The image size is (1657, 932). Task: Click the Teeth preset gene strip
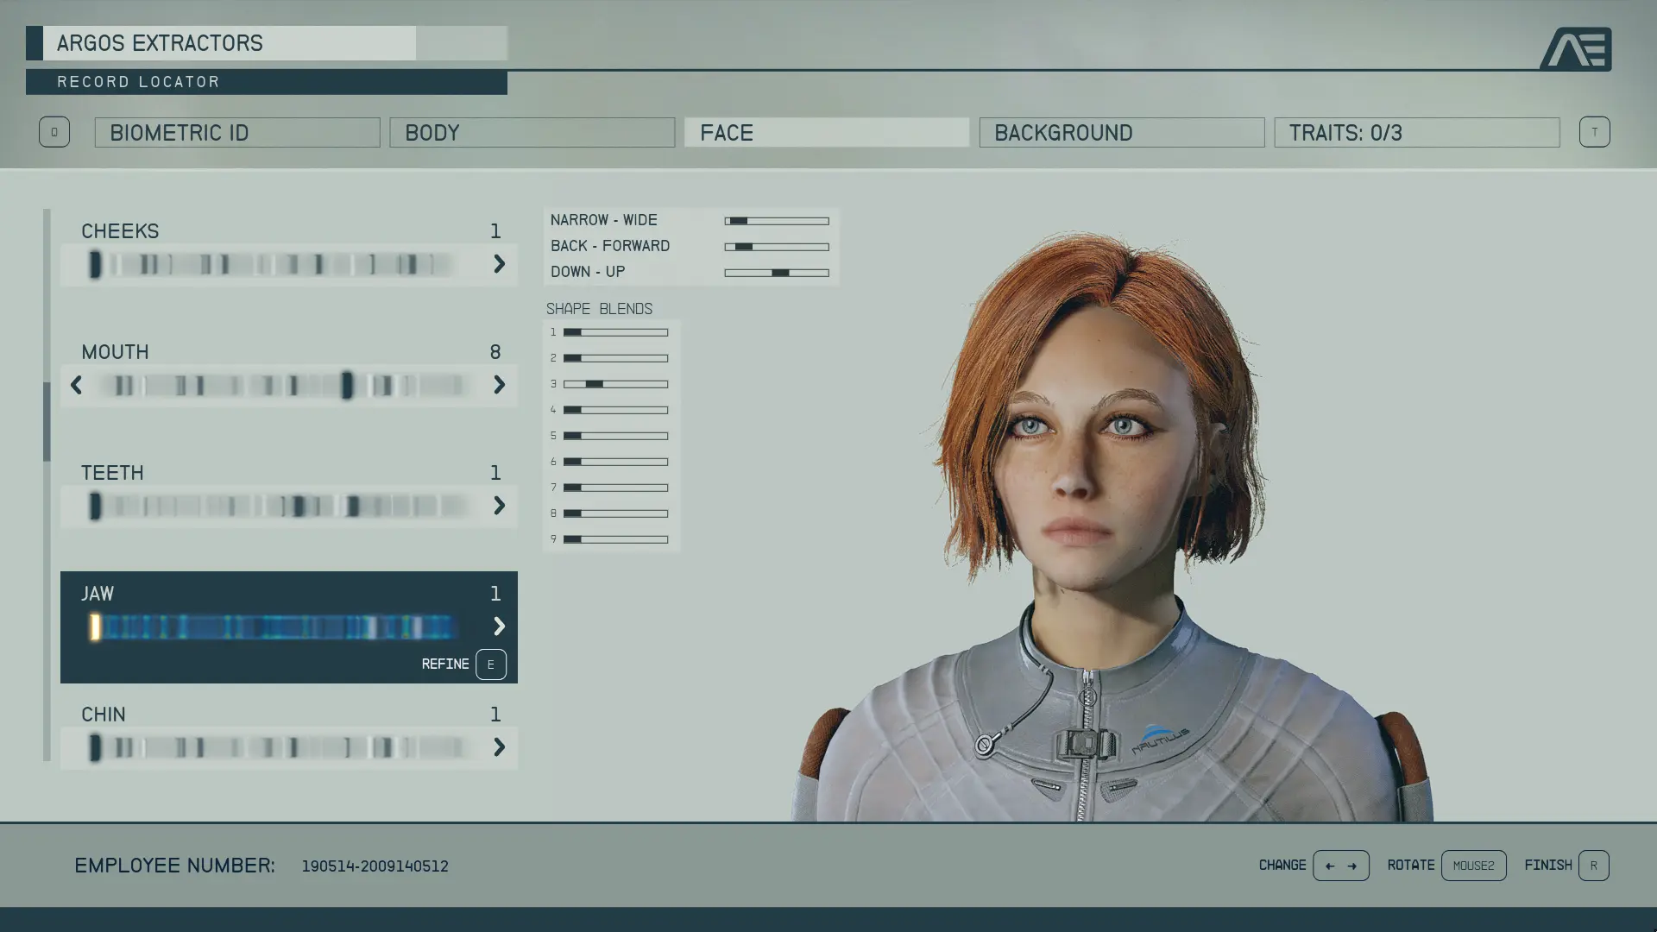coord(280,506)
